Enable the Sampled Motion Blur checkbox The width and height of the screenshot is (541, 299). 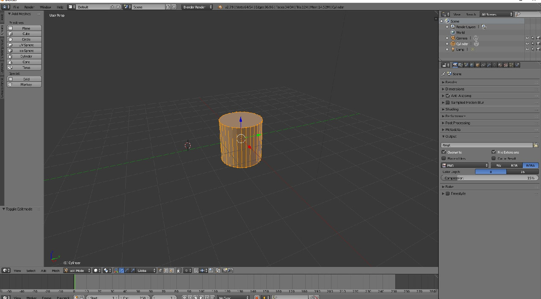tap(448, 102)
